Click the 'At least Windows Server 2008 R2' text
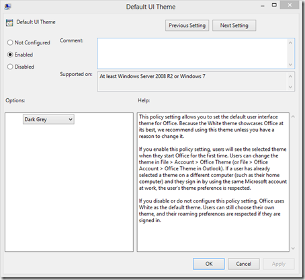305x280 pixels. [152, 76]
